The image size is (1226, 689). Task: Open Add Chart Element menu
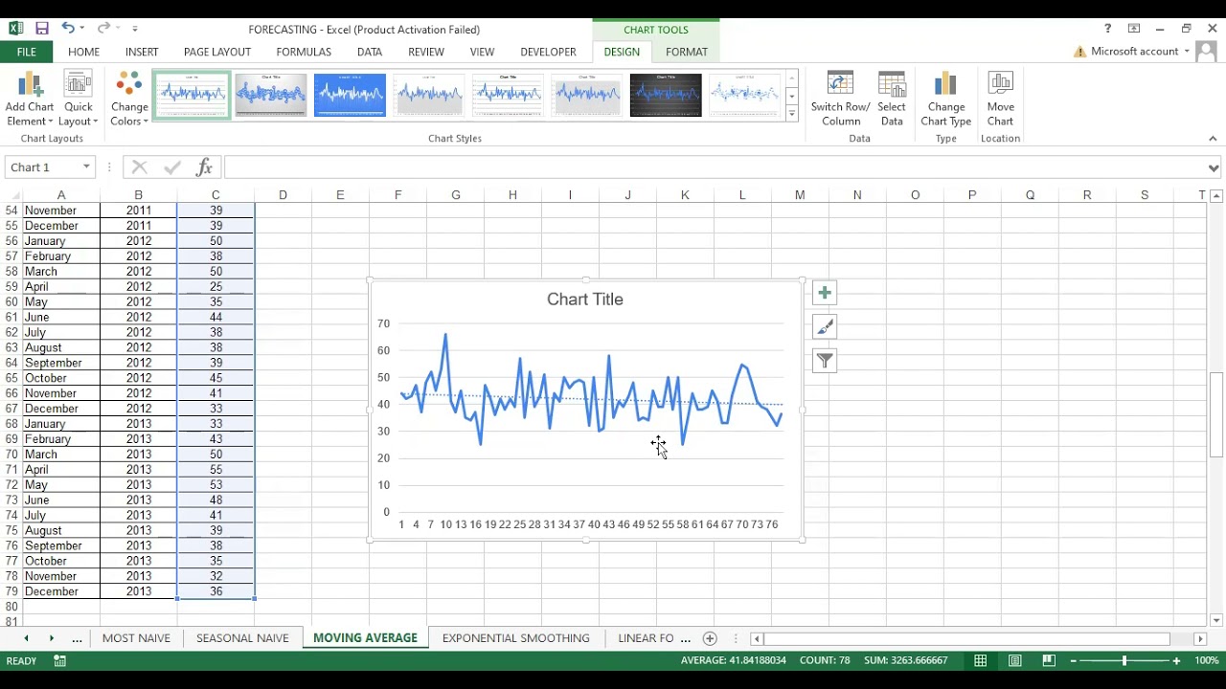pyautogui.click(x=30, y=99)
